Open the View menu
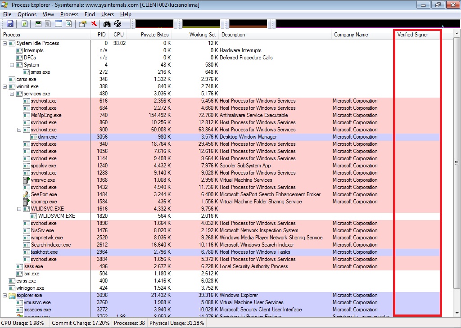 point(48,14)
